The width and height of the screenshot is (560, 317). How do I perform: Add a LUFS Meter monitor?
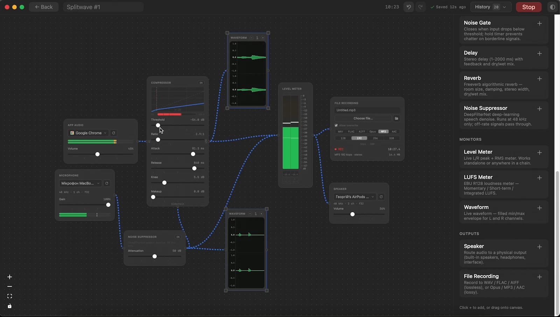(540, 178)
